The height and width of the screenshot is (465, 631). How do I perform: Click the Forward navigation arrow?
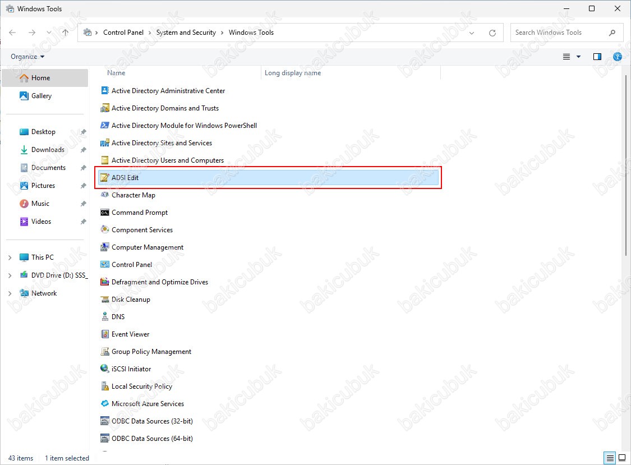click(32, 33)
